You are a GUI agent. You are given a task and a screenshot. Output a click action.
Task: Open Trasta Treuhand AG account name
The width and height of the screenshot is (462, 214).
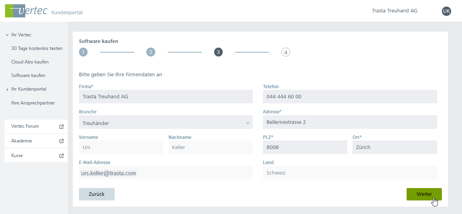[394, 11]
